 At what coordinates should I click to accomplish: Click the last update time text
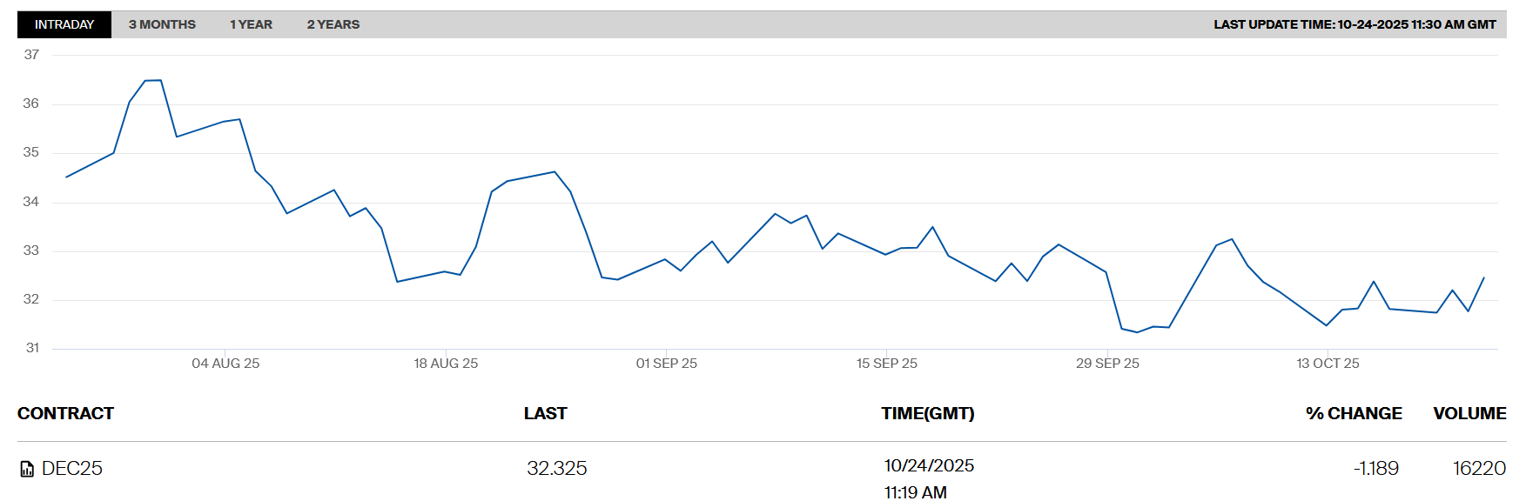1355,24
